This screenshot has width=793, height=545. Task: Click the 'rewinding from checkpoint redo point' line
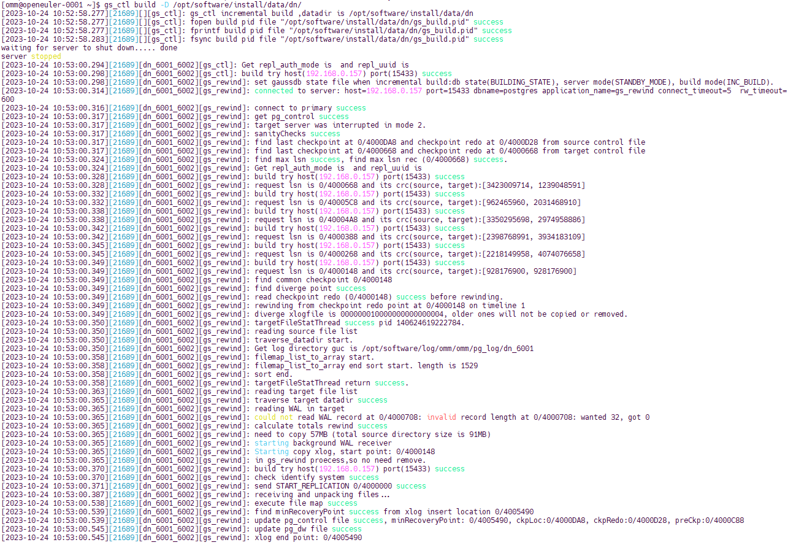263,305
